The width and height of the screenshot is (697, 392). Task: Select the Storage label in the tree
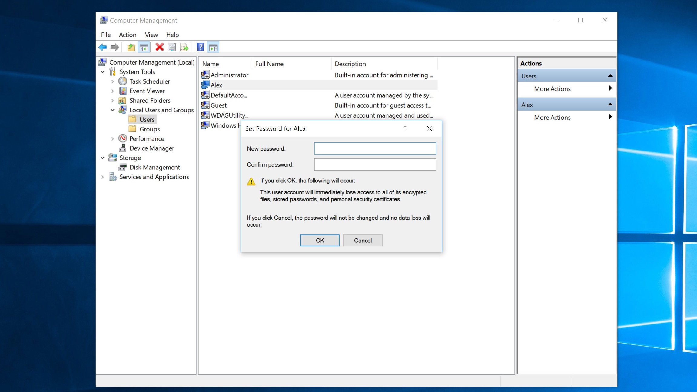point(130,158)
